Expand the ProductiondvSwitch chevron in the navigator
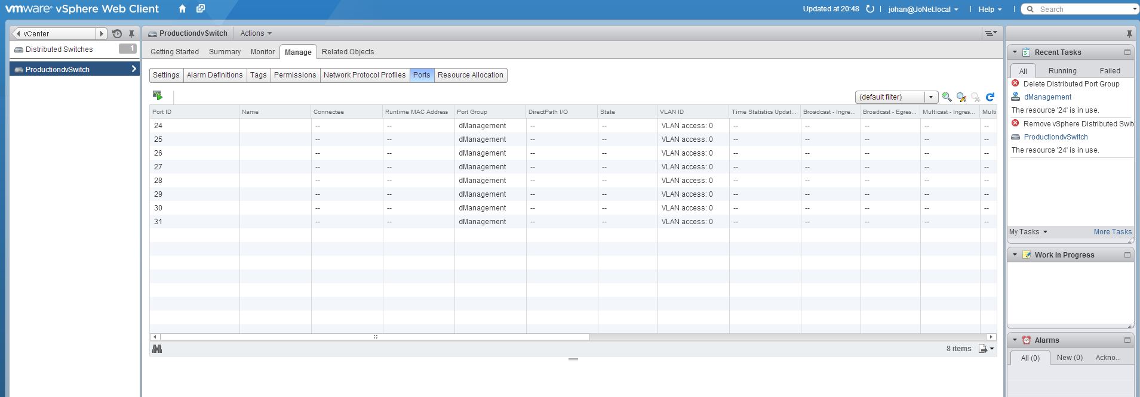1140x397 pixels. pyautogui.click(x=134, y=69)
